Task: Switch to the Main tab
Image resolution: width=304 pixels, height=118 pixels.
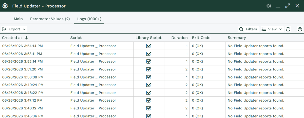Action: [18, 19]
